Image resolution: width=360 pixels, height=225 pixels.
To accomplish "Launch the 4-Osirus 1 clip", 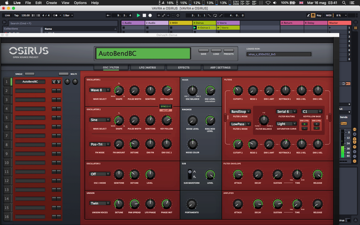I will pos(195,28).
